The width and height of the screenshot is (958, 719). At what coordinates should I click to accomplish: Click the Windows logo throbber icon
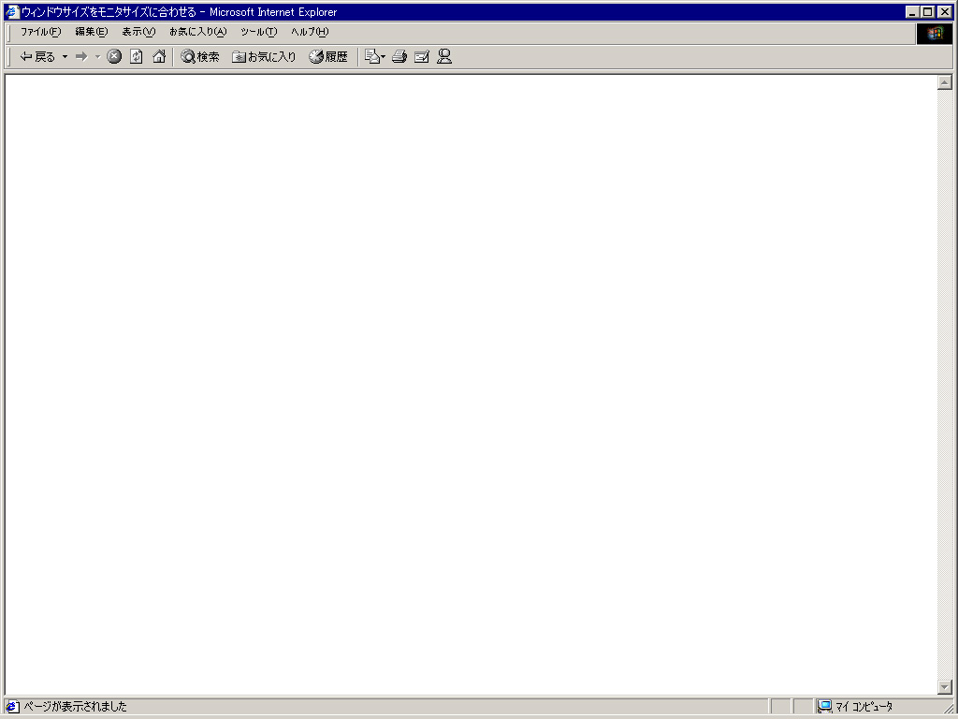[x=935, y=34]
